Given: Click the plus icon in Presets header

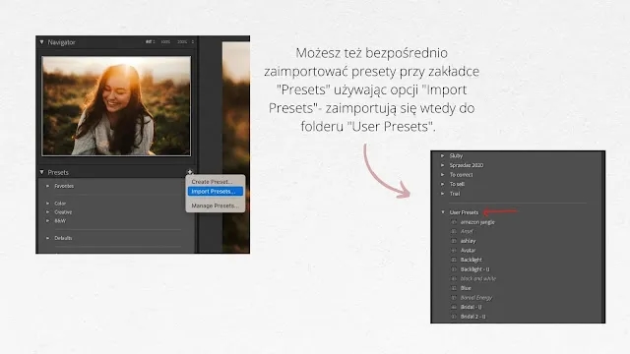Looking at the screenshot, I should pos(190,172).
